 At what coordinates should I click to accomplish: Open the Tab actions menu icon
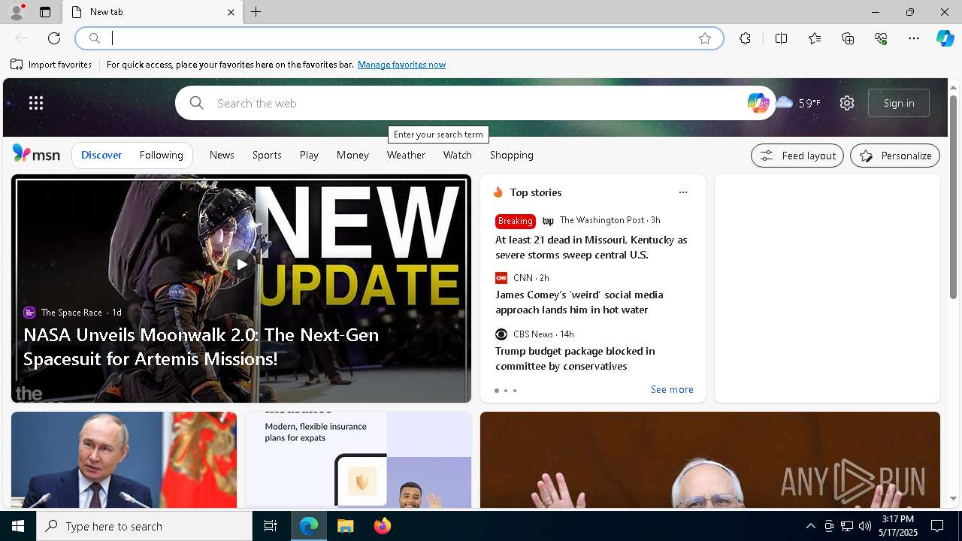(45, 12)
